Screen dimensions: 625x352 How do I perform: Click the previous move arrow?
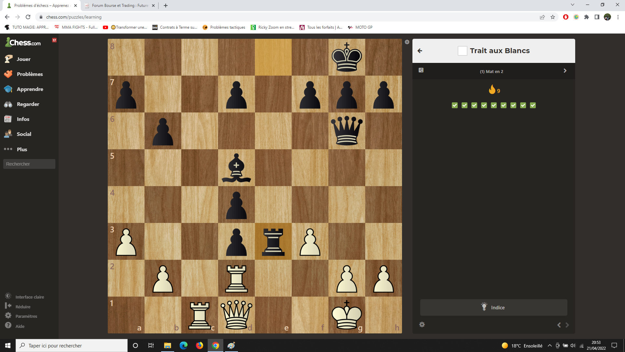coord(559,325)
